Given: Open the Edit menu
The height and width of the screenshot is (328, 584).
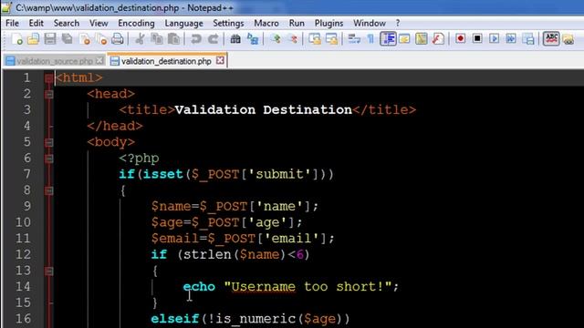Looking at the screenshot, I should (36, 23).
